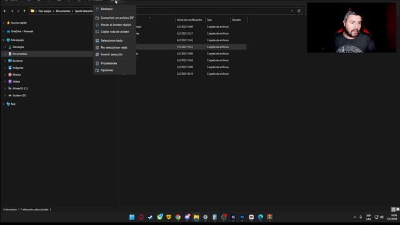
Task: Select Música in the navigation pane
Action: pyautogui.click(x=17, y=75)
